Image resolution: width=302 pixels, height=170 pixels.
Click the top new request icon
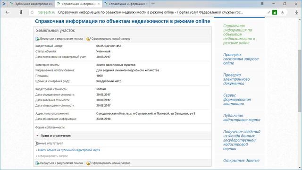(x=88, y=39)
